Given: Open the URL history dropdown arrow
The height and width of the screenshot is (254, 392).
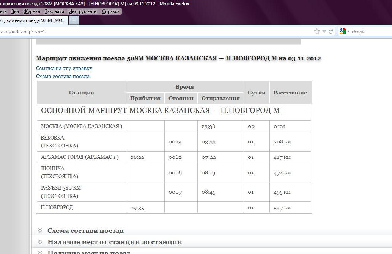Looking at the screenshot, I should click(324, 32).
